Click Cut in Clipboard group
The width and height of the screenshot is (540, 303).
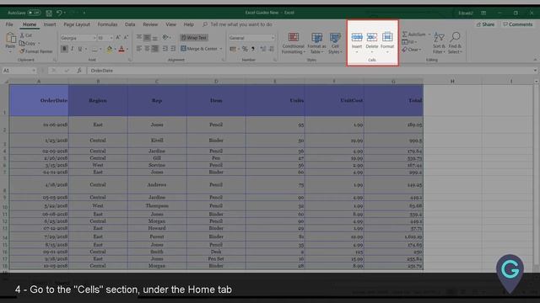tap(26, 35)
